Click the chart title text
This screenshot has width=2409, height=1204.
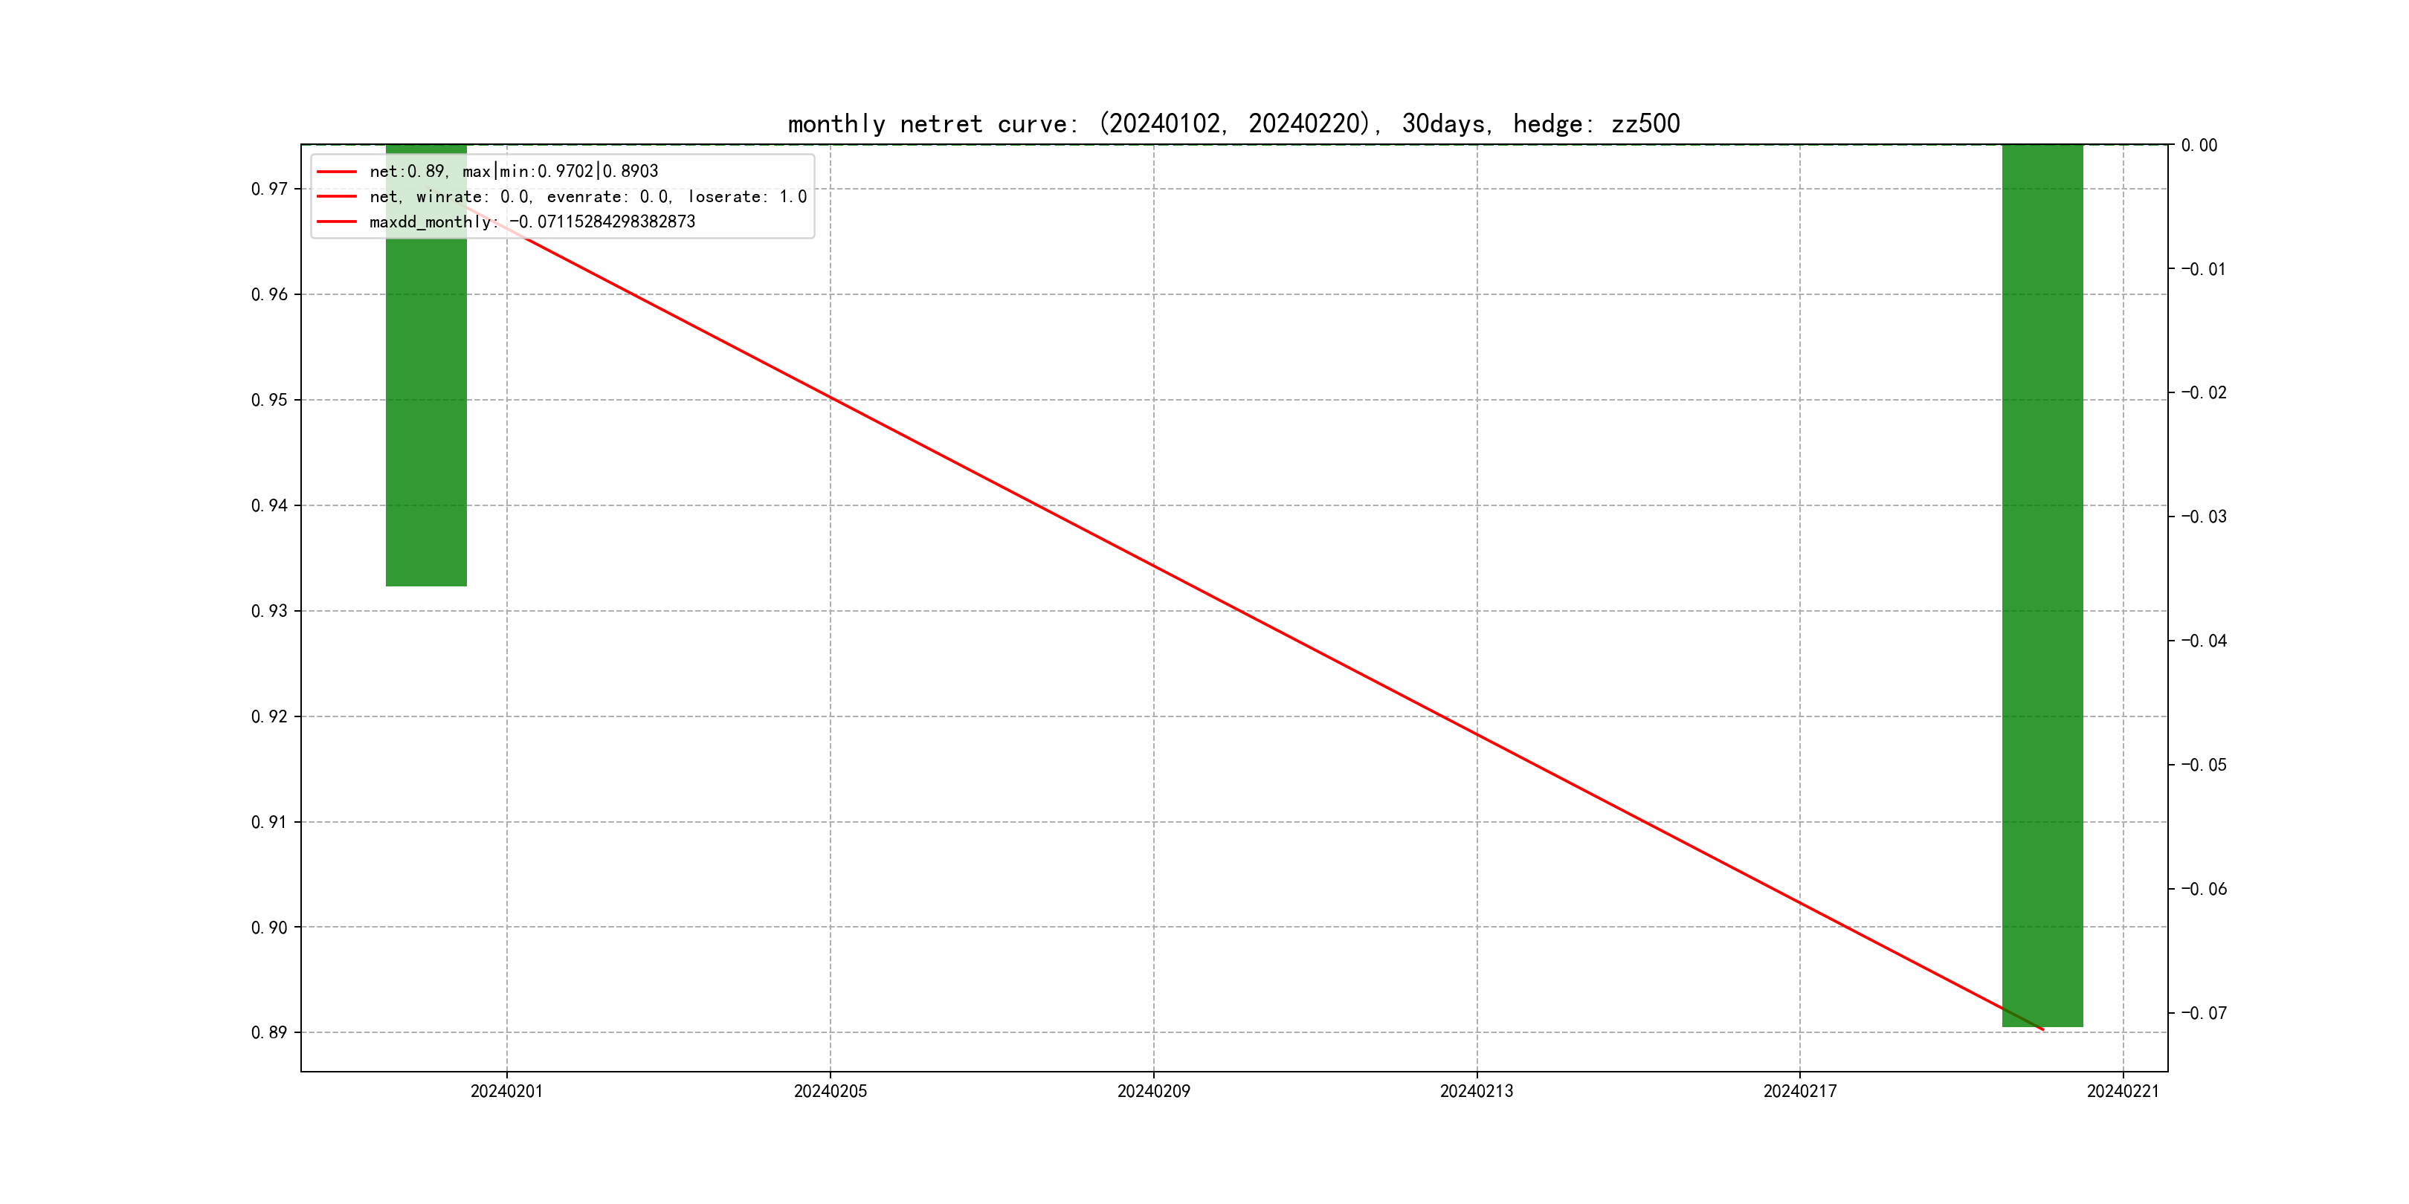[x=1233, y=123]
